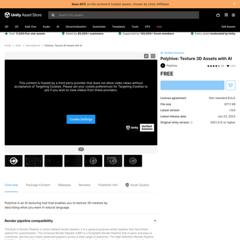Open the Save 50% promo banner link

point(120,4)
